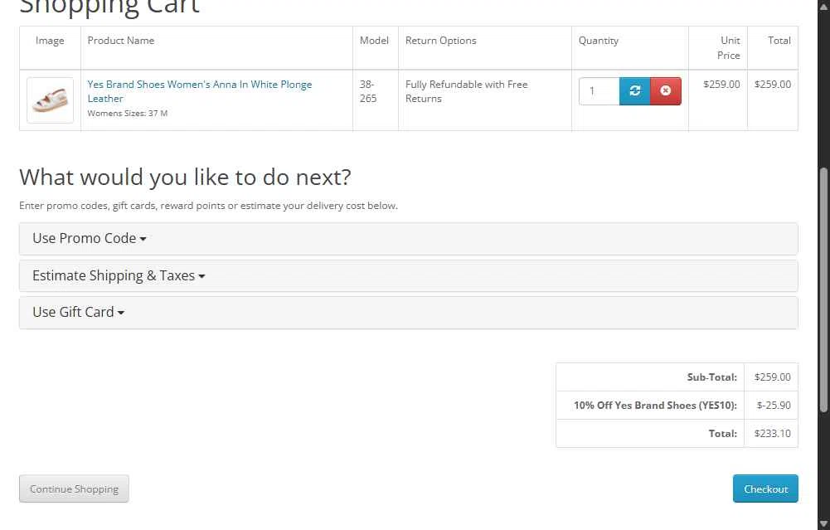Select the $-25.90 discount value
This screenshot has width=830, height=530.
[774, 405]
